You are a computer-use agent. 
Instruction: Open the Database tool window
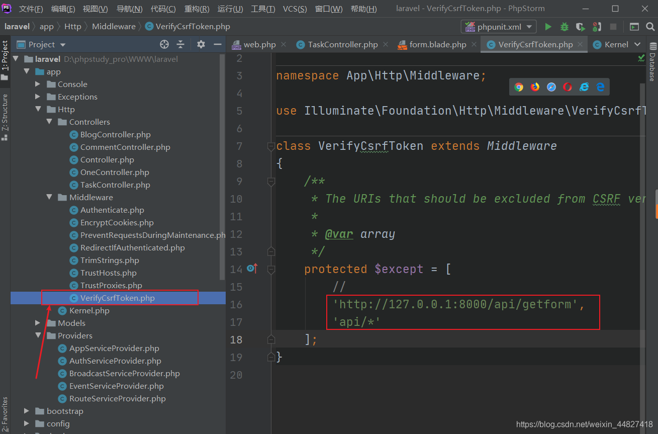[x=652, y=62]
